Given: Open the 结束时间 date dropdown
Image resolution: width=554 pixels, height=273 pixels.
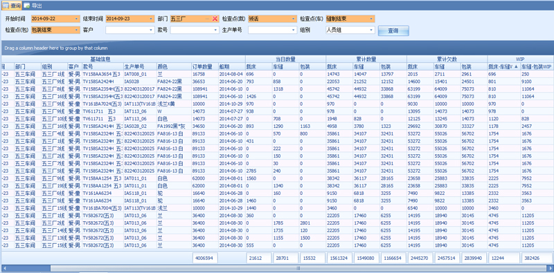Looking at the screenshot, I should 152,19.
